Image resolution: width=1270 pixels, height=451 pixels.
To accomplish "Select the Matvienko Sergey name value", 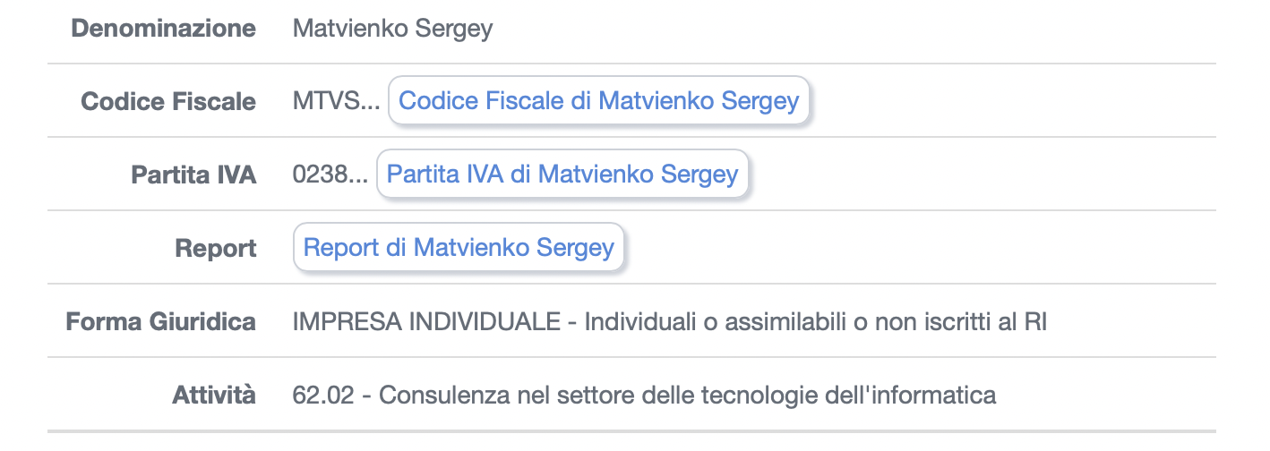I will click(392, 29).
